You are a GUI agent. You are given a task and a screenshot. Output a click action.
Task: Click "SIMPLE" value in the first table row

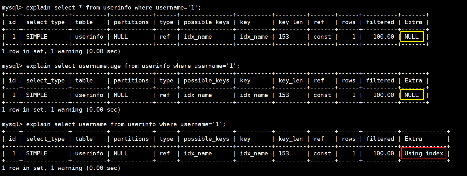37,37
